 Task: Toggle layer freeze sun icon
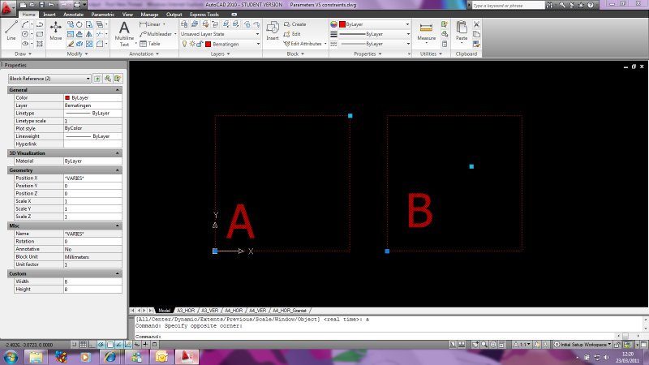pos(191,44)
